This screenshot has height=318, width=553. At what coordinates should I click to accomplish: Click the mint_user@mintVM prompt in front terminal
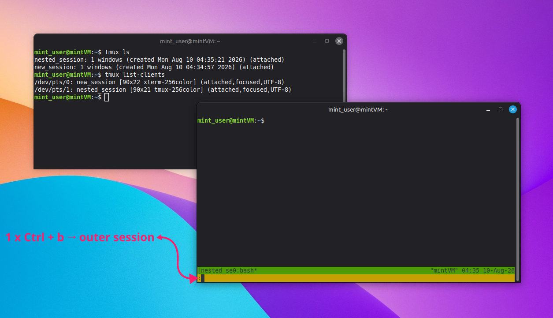pos(231,120)
